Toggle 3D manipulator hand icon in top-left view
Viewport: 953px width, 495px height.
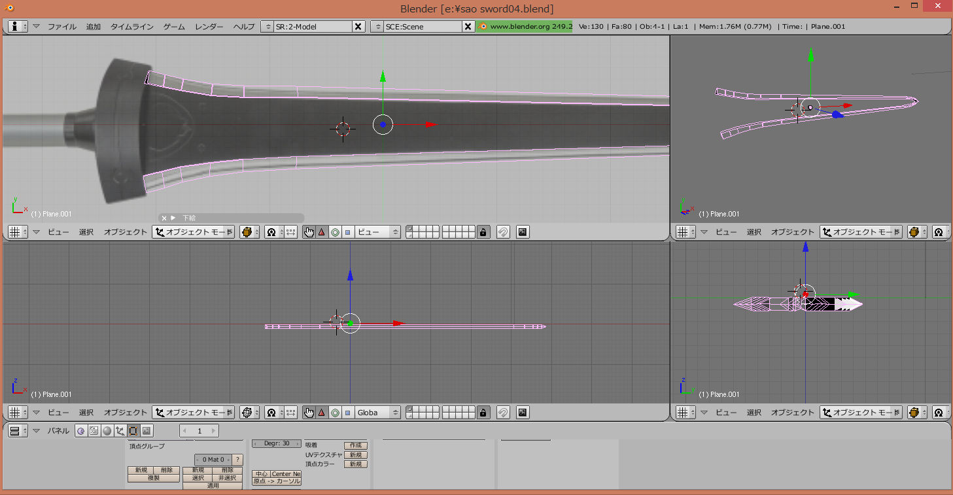309,232
